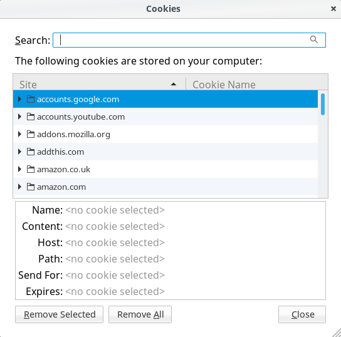Click the amazon.com folder icon
Viewport: 341px width, 337px height.
(31, 187)
